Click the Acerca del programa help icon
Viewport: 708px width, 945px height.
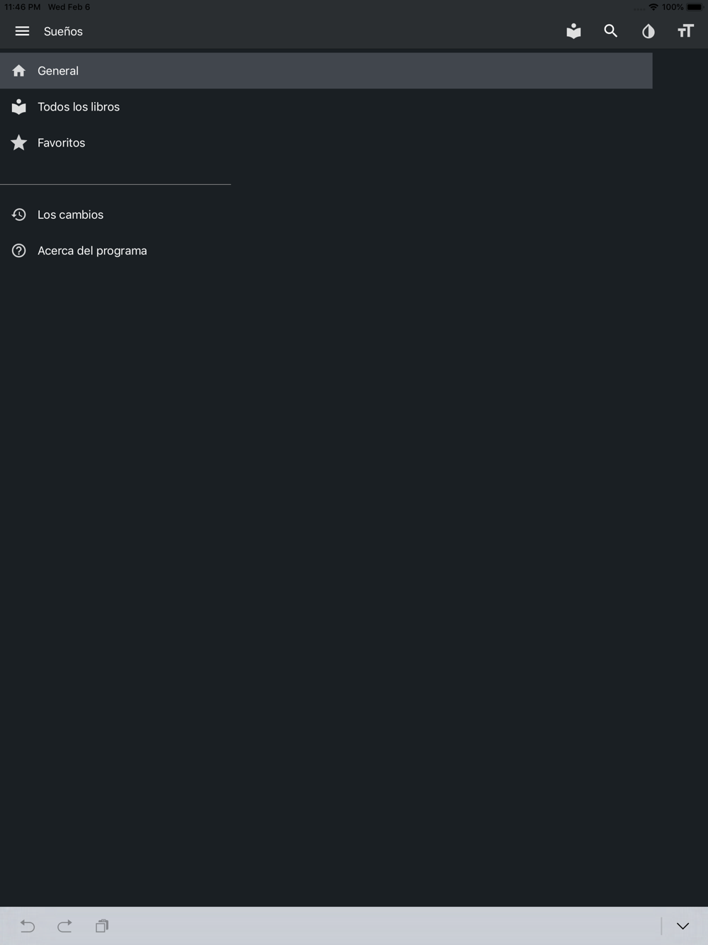(x=19, y=251)
